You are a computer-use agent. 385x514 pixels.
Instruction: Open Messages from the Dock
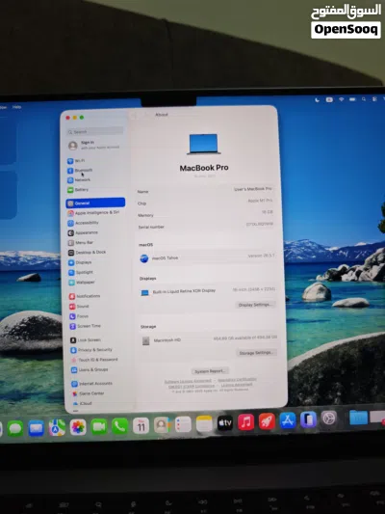click(x=15, y=428)
